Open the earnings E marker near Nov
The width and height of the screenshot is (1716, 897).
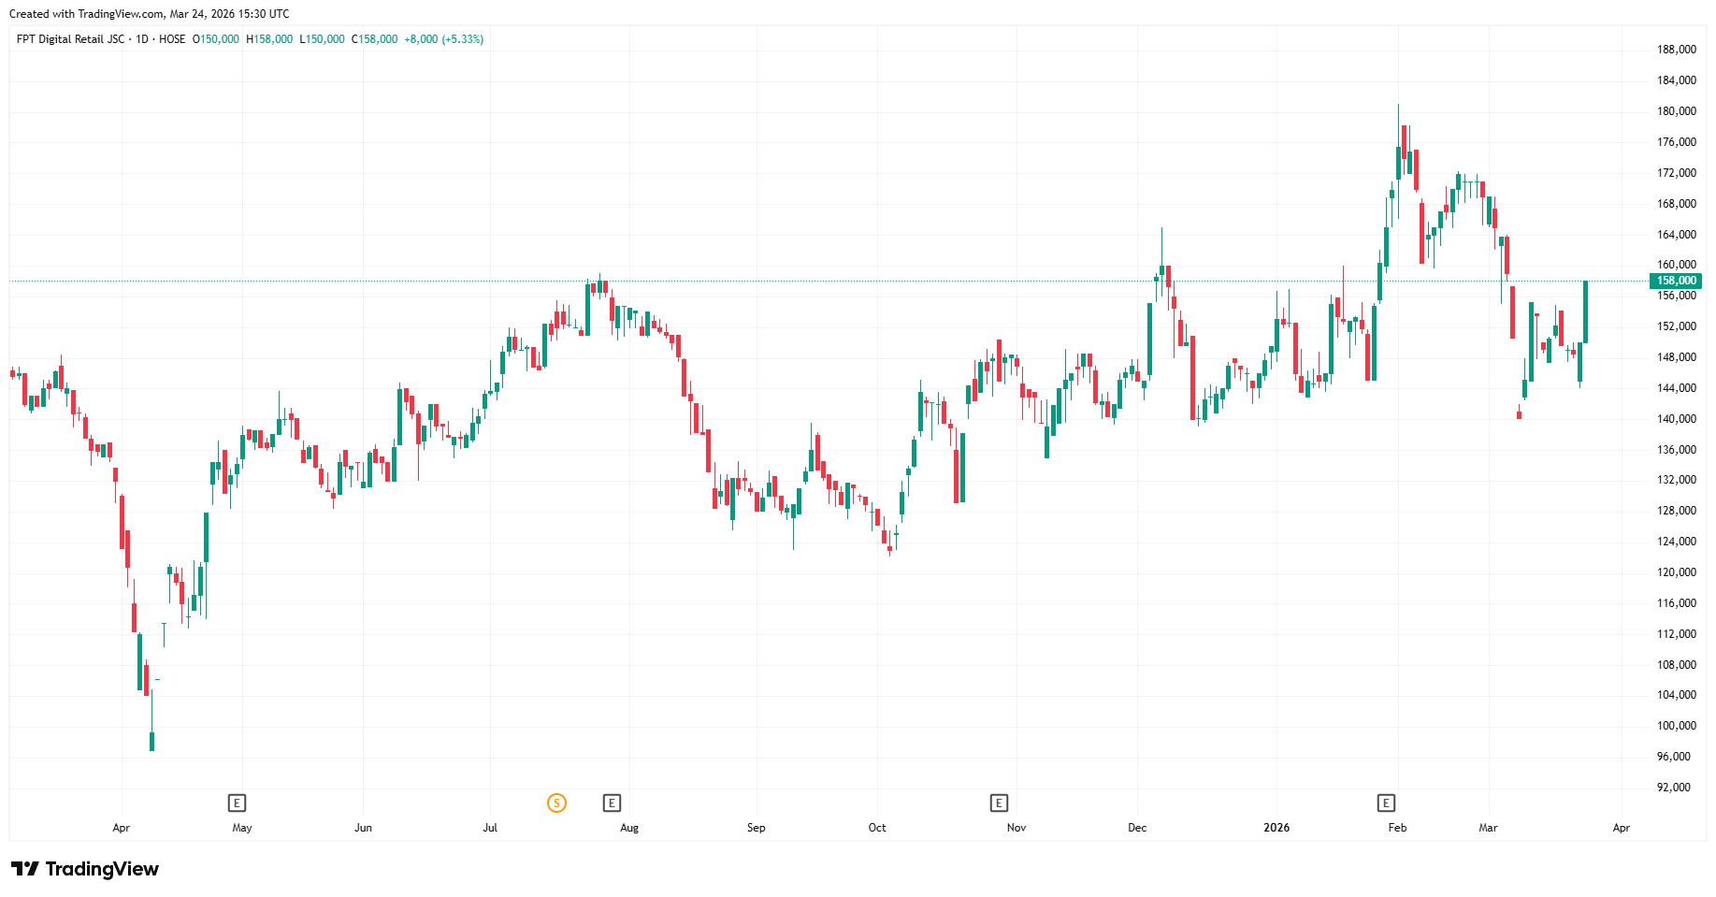(999, 803)
